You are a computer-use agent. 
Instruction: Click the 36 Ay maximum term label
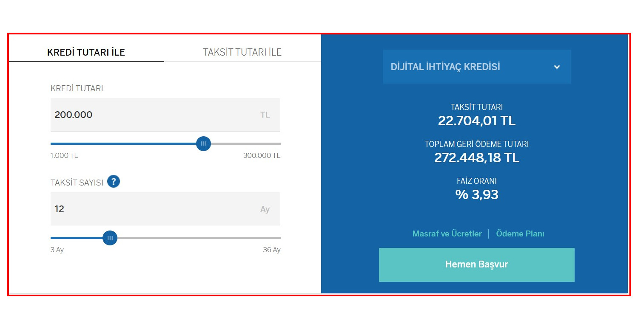(x=271, y=250)
